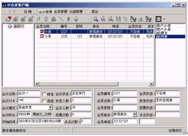Open the 分组管理 tab
188x136 pixels.
tap(76, 12)
